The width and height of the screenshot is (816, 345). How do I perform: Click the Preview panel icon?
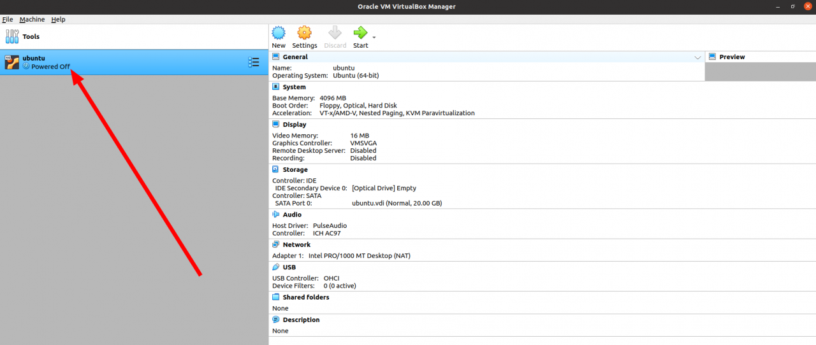click(x=712, y=57)
